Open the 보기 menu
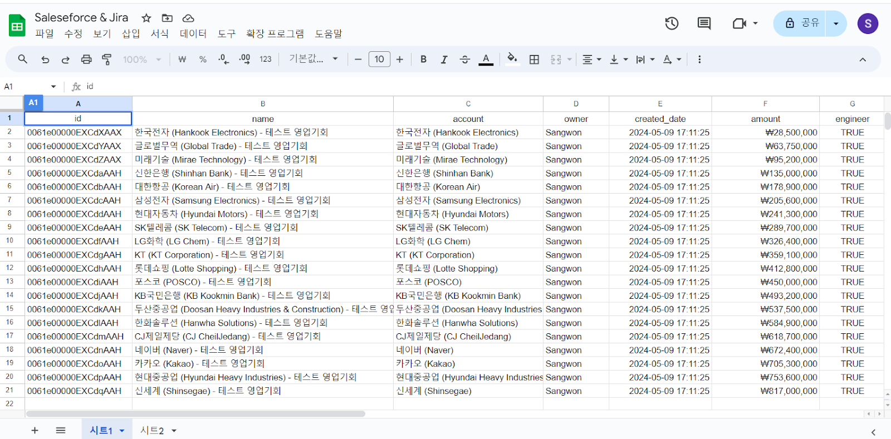The width and height of the screenshot is (891, 439). (x=102, y=34)
